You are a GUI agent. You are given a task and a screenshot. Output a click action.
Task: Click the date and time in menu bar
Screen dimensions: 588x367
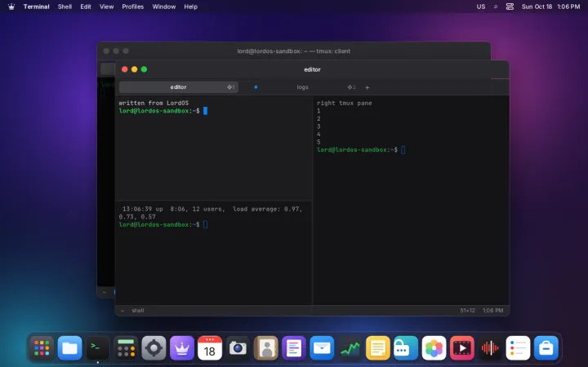tap(550, 7)
